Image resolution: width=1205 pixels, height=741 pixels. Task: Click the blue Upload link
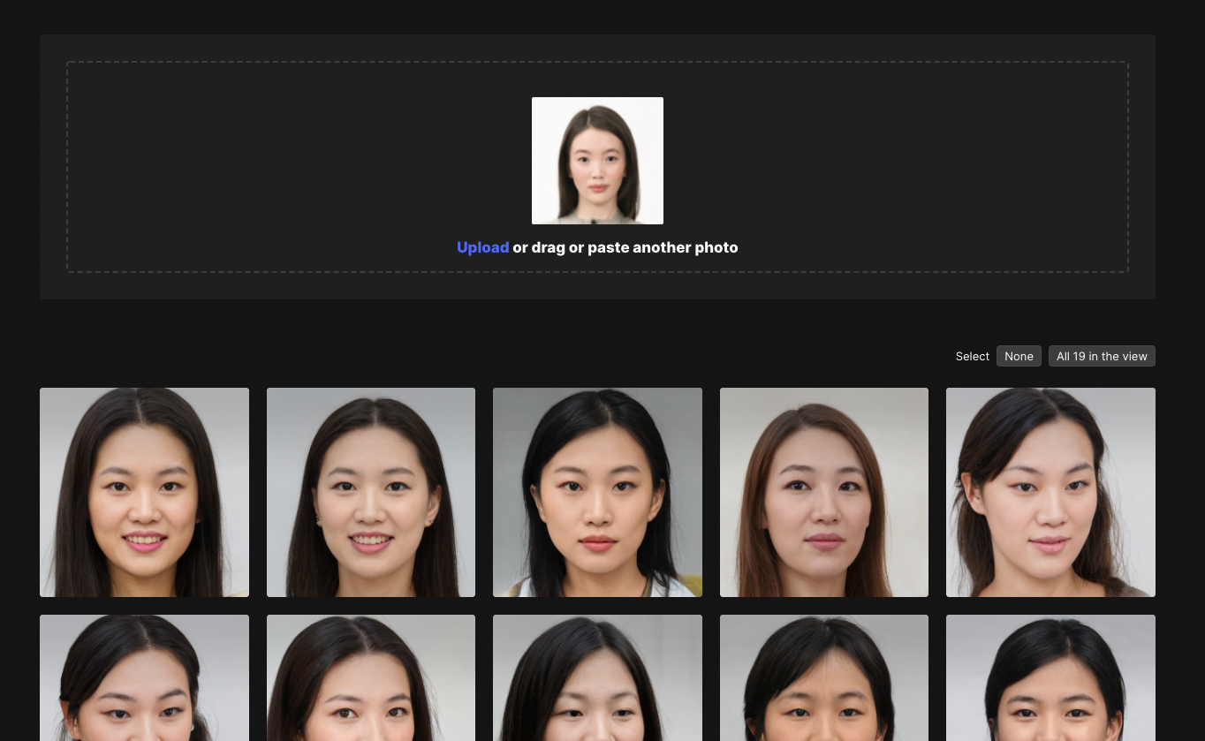(482, 247)
